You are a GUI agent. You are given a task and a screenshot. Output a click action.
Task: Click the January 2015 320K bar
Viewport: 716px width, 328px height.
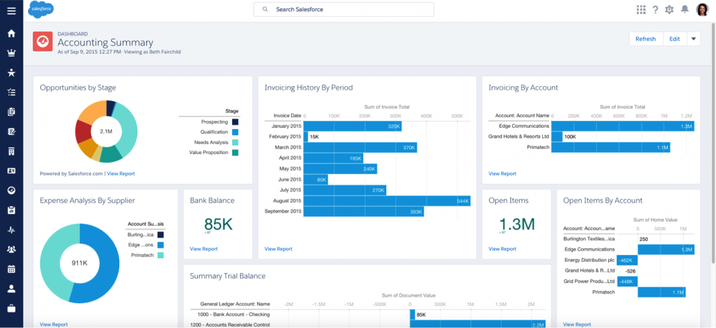click(x=353, y=127)
